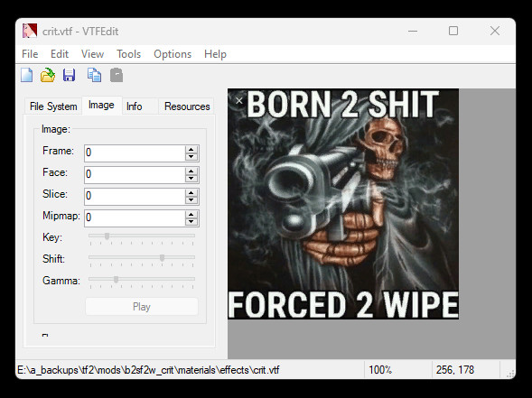Click the Paste clipboard icon
This screenshot has width=532, height=398.
click(x=117, y=75)
